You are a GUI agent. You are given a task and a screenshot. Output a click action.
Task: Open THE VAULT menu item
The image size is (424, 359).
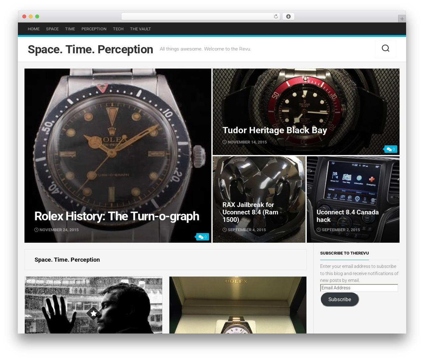tap(140, 29)
